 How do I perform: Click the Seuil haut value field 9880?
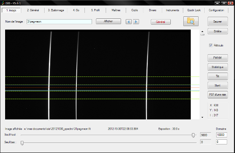pyautogui.click(x=206, y=135)
